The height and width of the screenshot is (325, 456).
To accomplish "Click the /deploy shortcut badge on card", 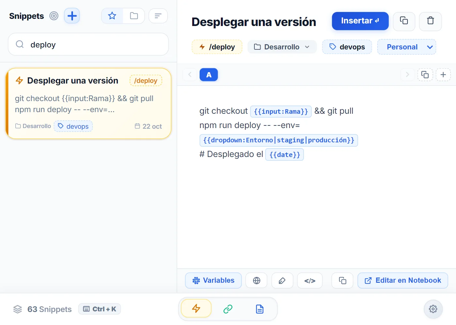I will [146, 81].
